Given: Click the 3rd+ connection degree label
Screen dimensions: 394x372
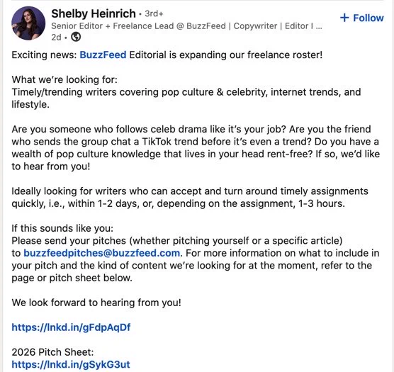Looking at the screenshot, I should coord(154,13).
